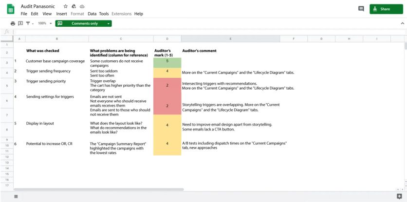
Task: Collapse the toolbar with the chevron
Action: pos(402,23)
